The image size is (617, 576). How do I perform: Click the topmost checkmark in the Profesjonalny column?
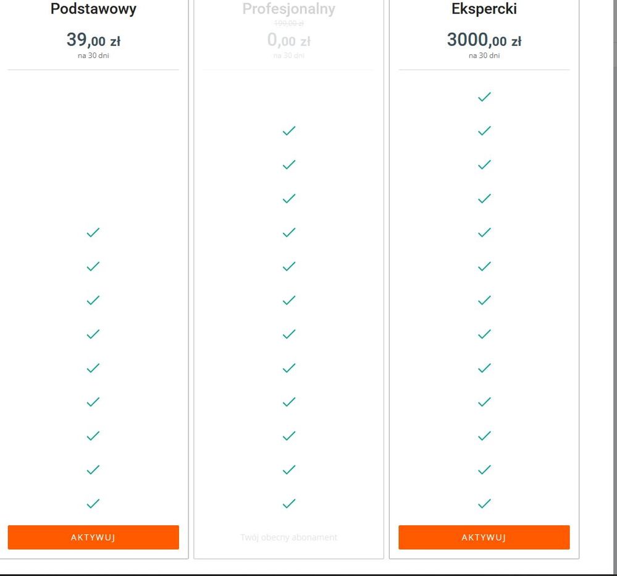(289, 130)
